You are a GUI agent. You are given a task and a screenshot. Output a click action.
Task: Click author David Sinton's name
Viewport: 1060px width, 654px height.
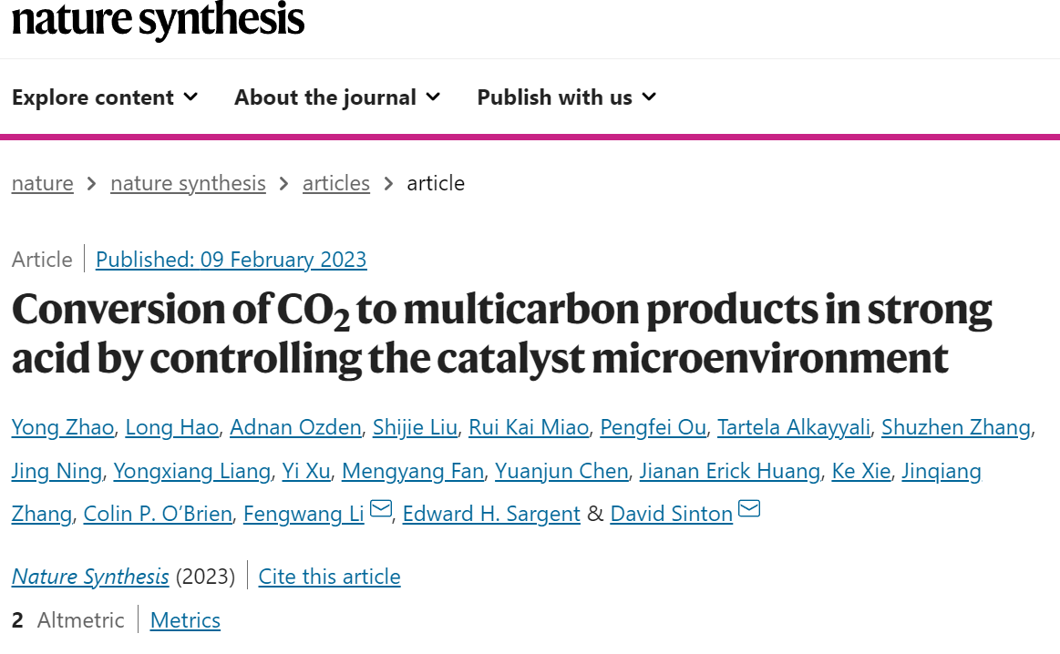click(x=672, y=514)
